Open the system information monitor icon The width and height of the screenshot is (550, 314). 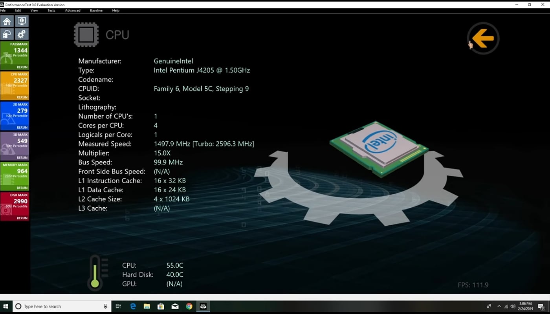22,21
